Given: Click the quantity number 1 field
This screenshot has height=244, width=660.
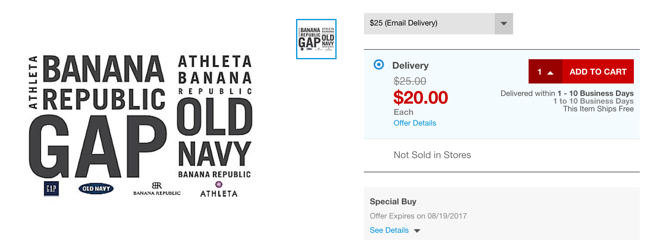Looking at the screenshot, I should click(x=540, y=72).
